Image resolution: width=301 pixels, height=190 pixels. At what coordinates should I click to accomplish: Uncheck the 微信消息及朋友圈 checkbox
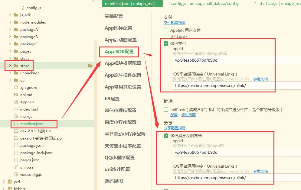click(x=166, y=136)
